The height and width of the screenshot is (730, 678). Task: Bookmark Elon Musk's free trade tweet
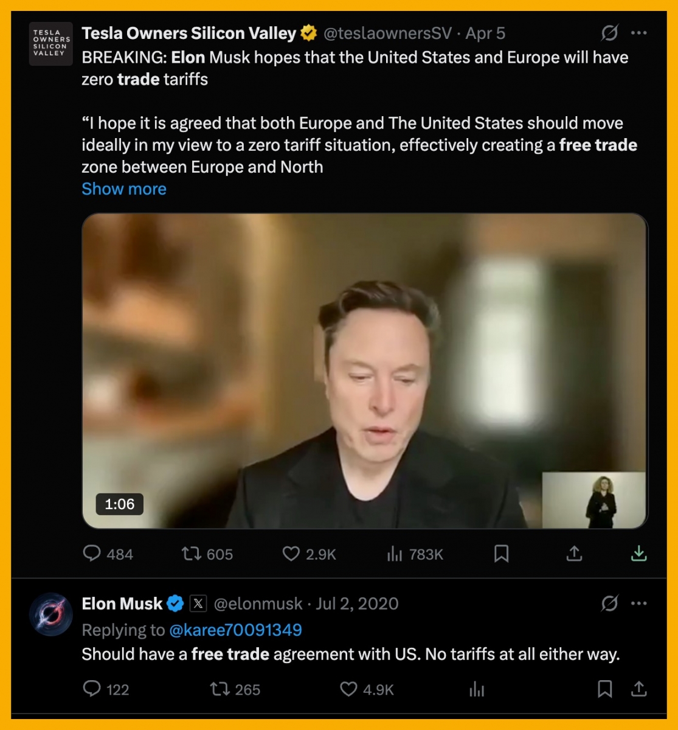click(604, 689)
